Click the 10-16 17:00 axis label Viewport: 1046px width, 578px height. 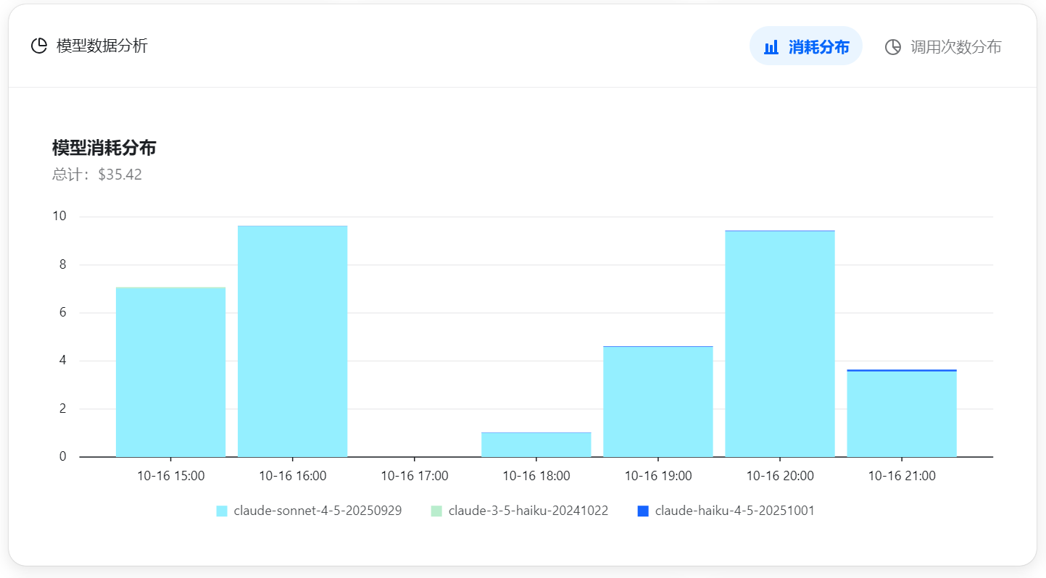[415, 476]
